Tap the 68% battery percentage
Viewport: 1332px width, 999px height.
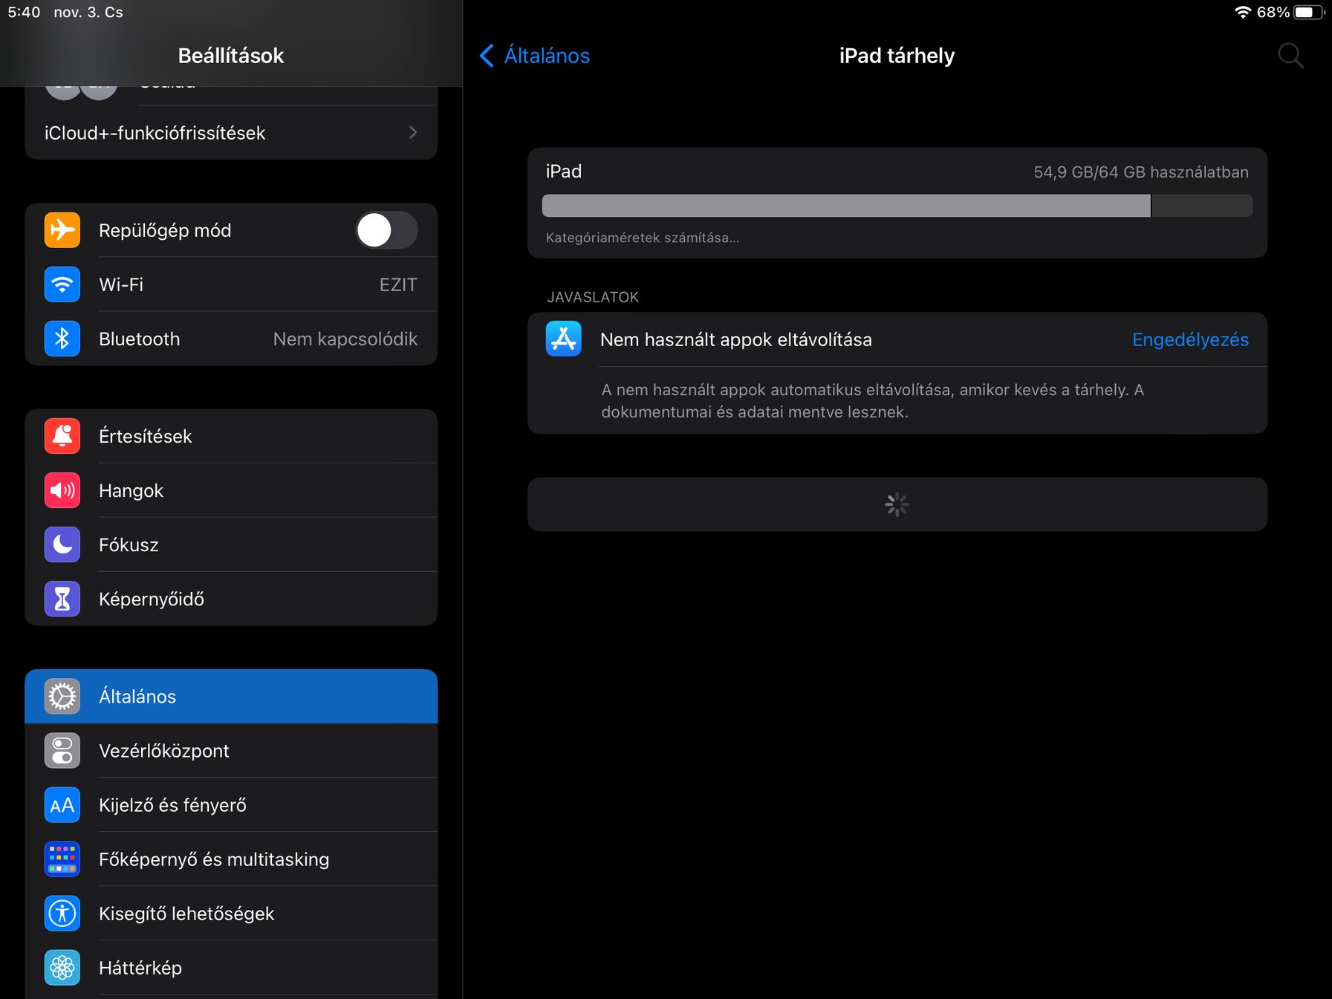(1273, 12)
